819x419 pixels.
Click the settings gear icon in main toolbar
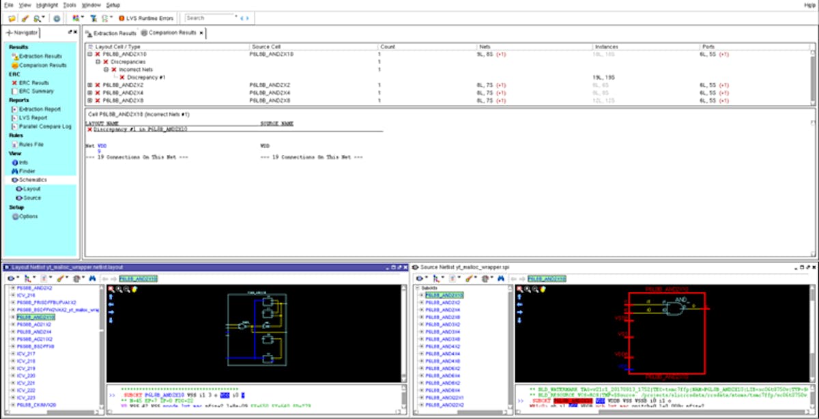click(57, 18)
